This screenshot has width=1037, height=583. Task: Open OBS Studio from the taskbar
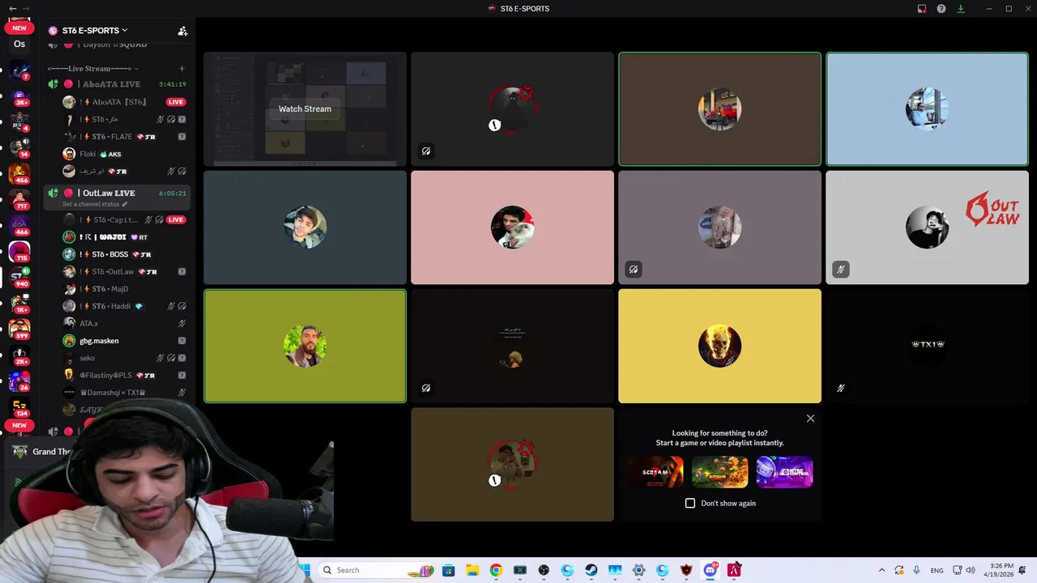pos(544,570)
